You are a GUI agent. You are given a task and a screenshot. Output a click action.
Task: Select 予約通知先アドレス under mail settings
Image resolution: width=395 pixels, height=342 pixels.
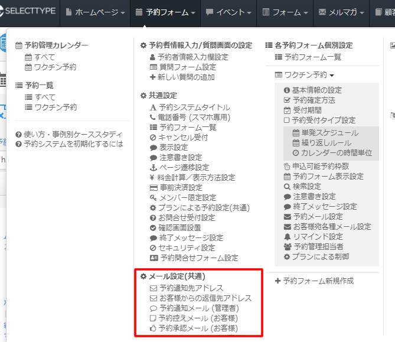[191, 288]
